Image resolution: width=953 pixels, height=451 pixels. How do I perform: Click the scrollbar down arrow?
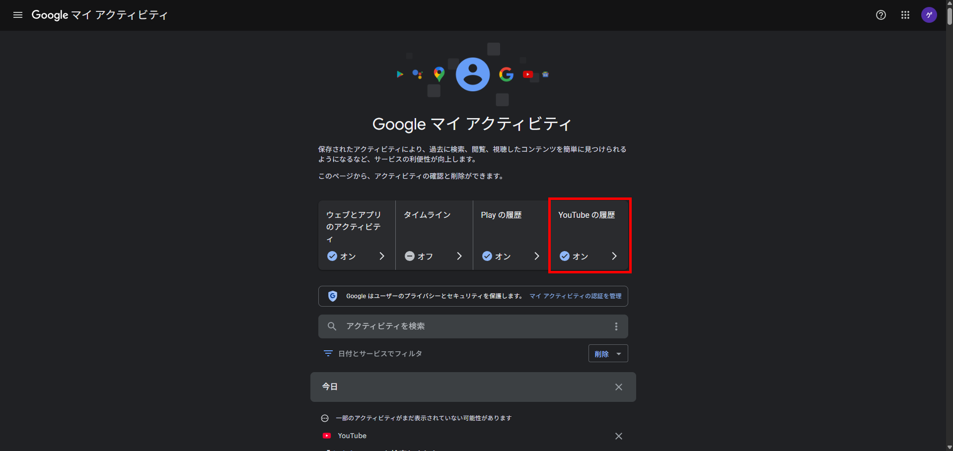point(949,447)
